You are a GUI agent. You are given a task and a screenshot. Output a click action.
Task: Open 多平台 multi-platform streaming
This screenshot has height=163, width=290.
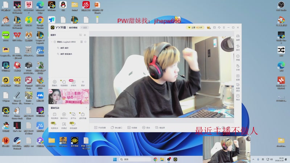click(x=73, y=116)
